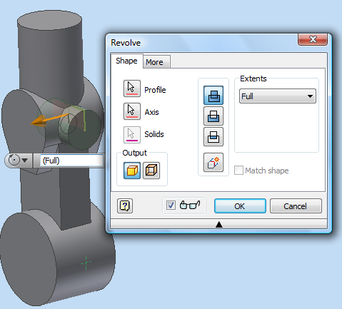Select the Intersect operation icon
The image size is (342, 309).
pyautogui.click(x=213, y=136)
